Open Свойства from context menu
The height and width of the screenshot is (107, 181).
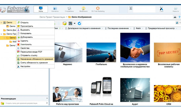pos(36,48)
